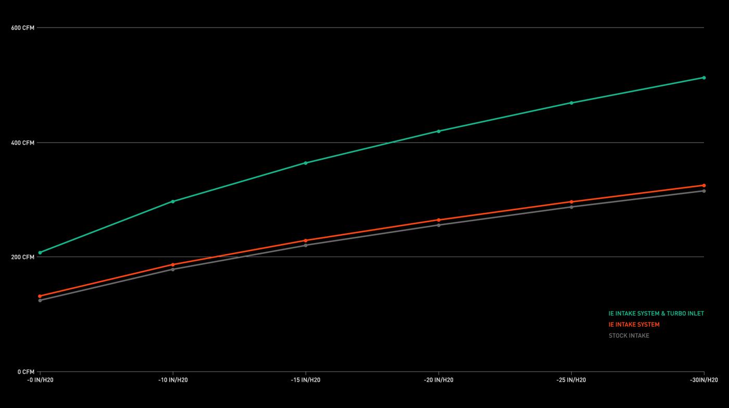Click the gray line data point at -25 IN/H20
This screenshot has height=408, width=729.
pyautogui.click(x=571, y=207)
